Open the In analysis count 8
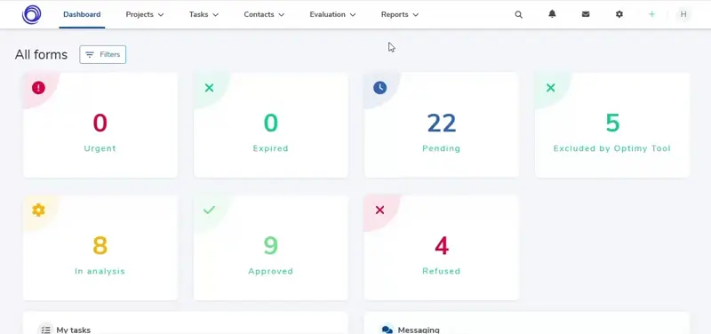Image resolution: width=711 pixels, height=334 pixels. point(100,246)
